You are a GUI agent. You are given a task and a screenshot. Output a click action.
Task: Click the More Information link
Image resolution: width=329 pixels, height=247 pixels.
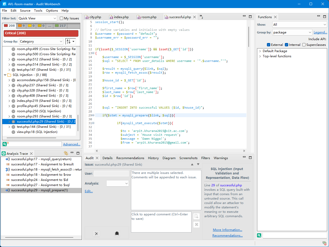click(x=227, y=230)
